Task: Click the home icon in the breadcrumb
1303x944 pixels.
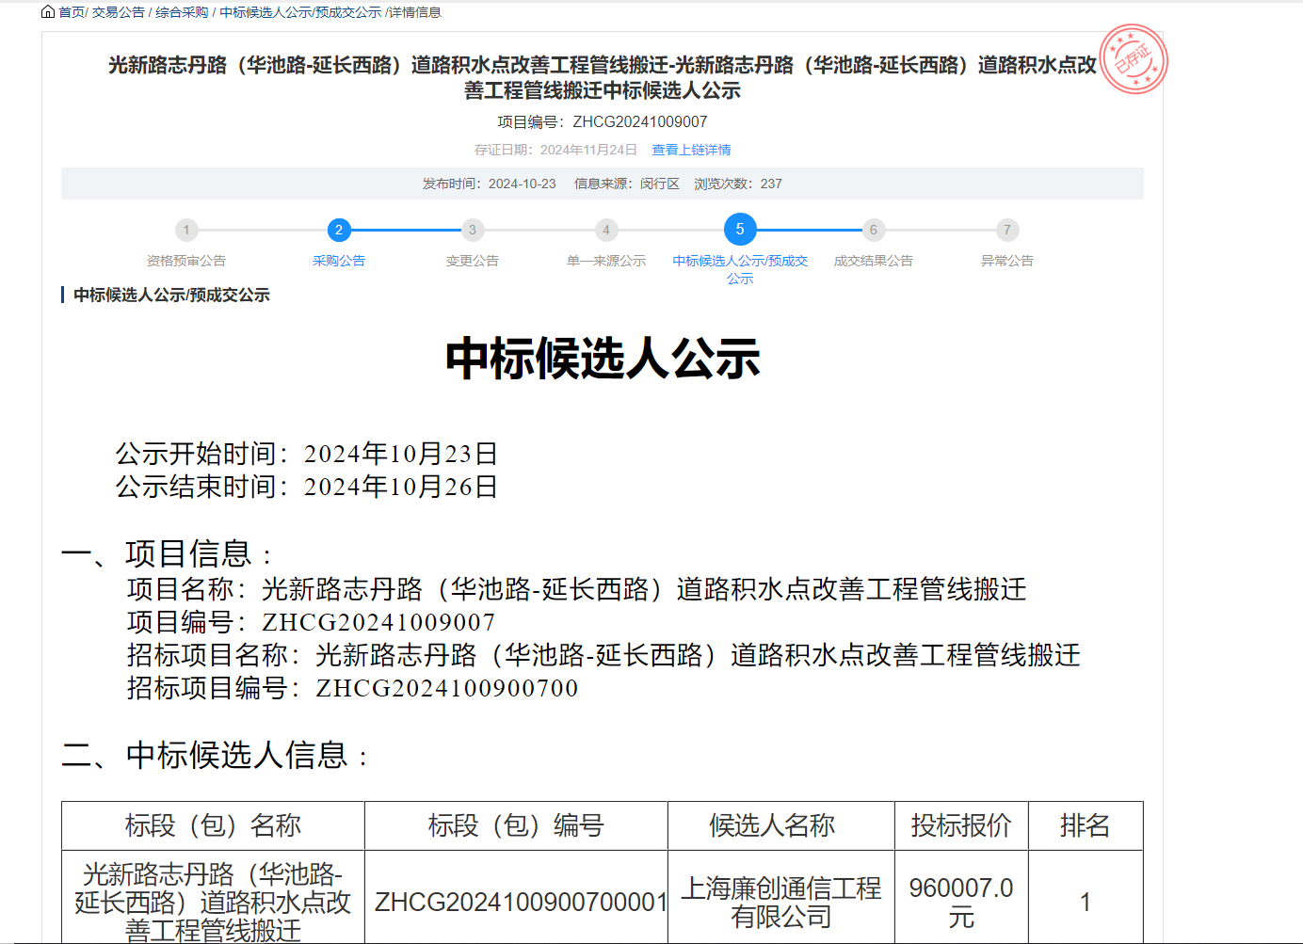Action: (48, 12)
